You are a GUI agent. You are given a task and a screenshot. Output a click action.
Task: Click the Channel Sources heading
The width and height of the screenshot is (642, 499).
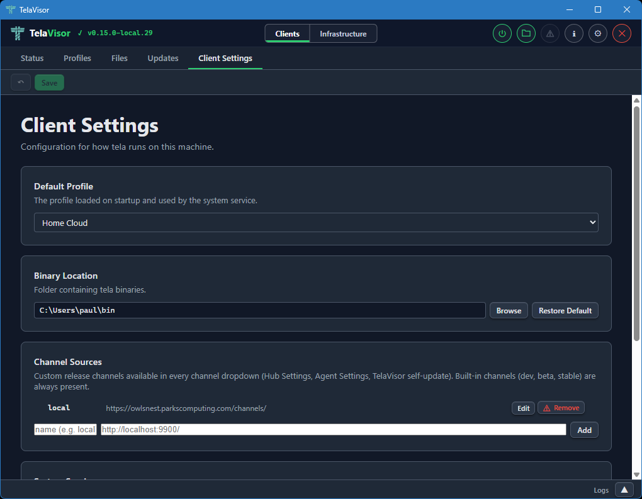(67, 362)
